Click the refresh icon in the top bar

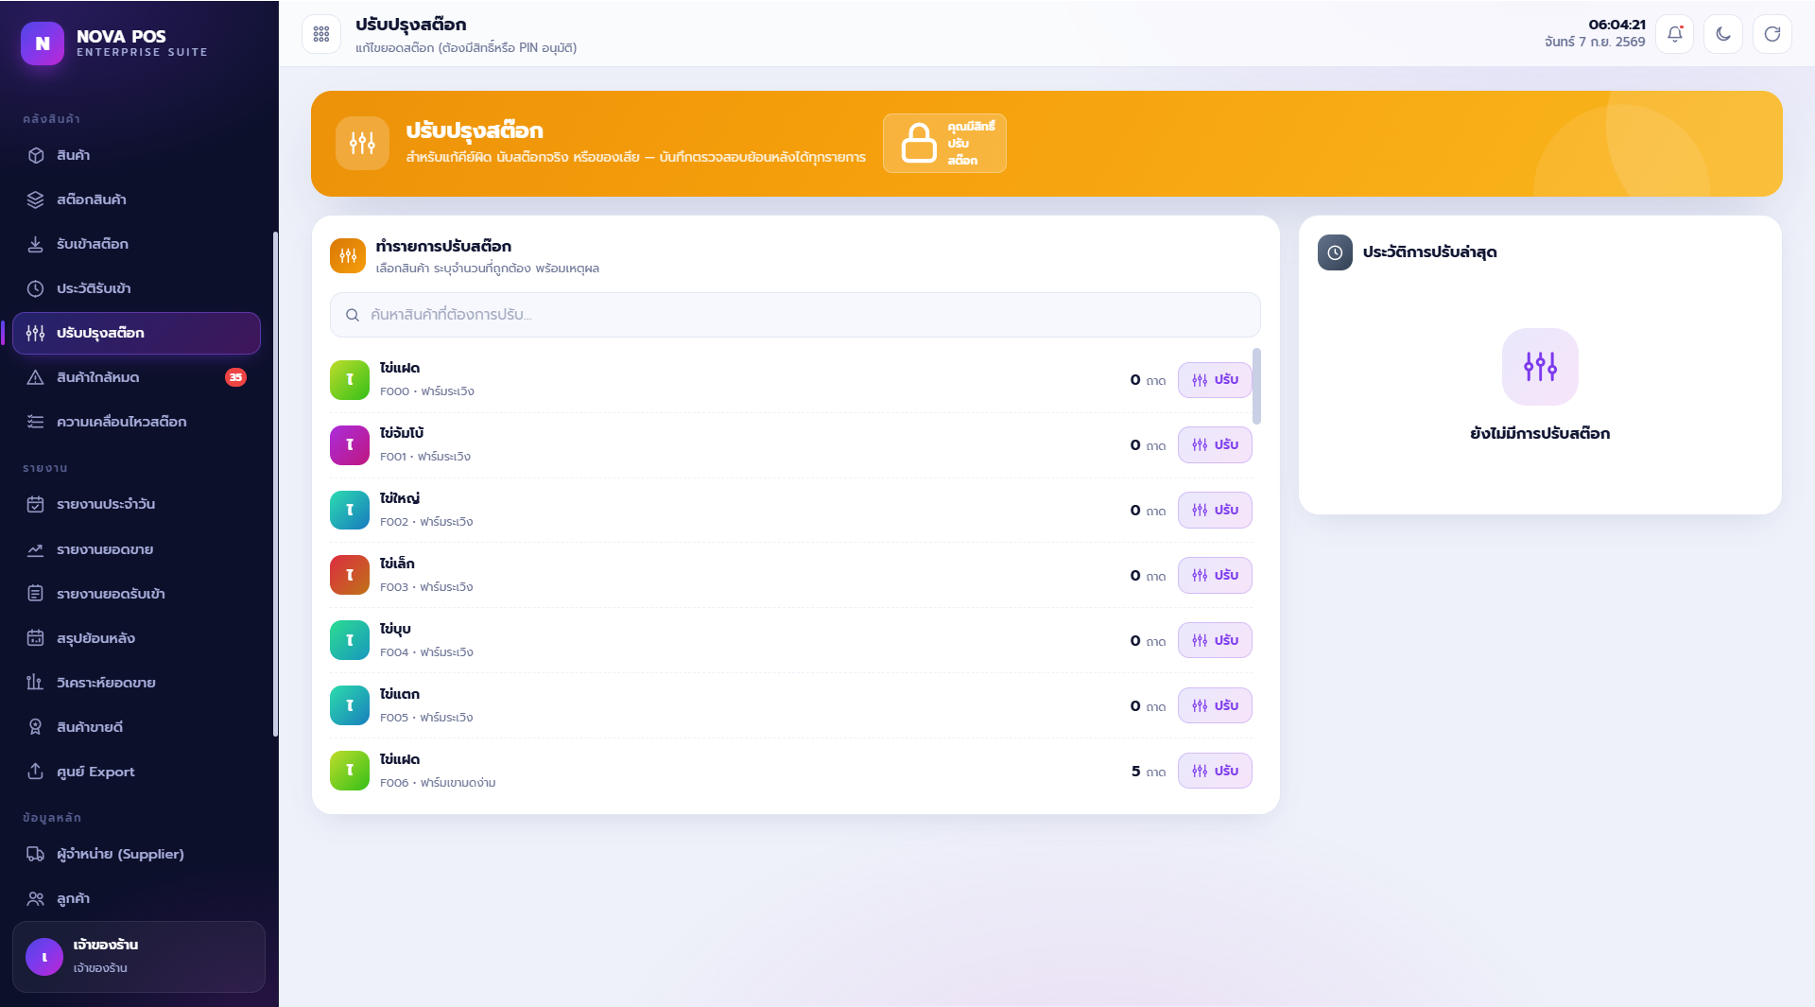pyautogui.click(x=1772, y=34)
